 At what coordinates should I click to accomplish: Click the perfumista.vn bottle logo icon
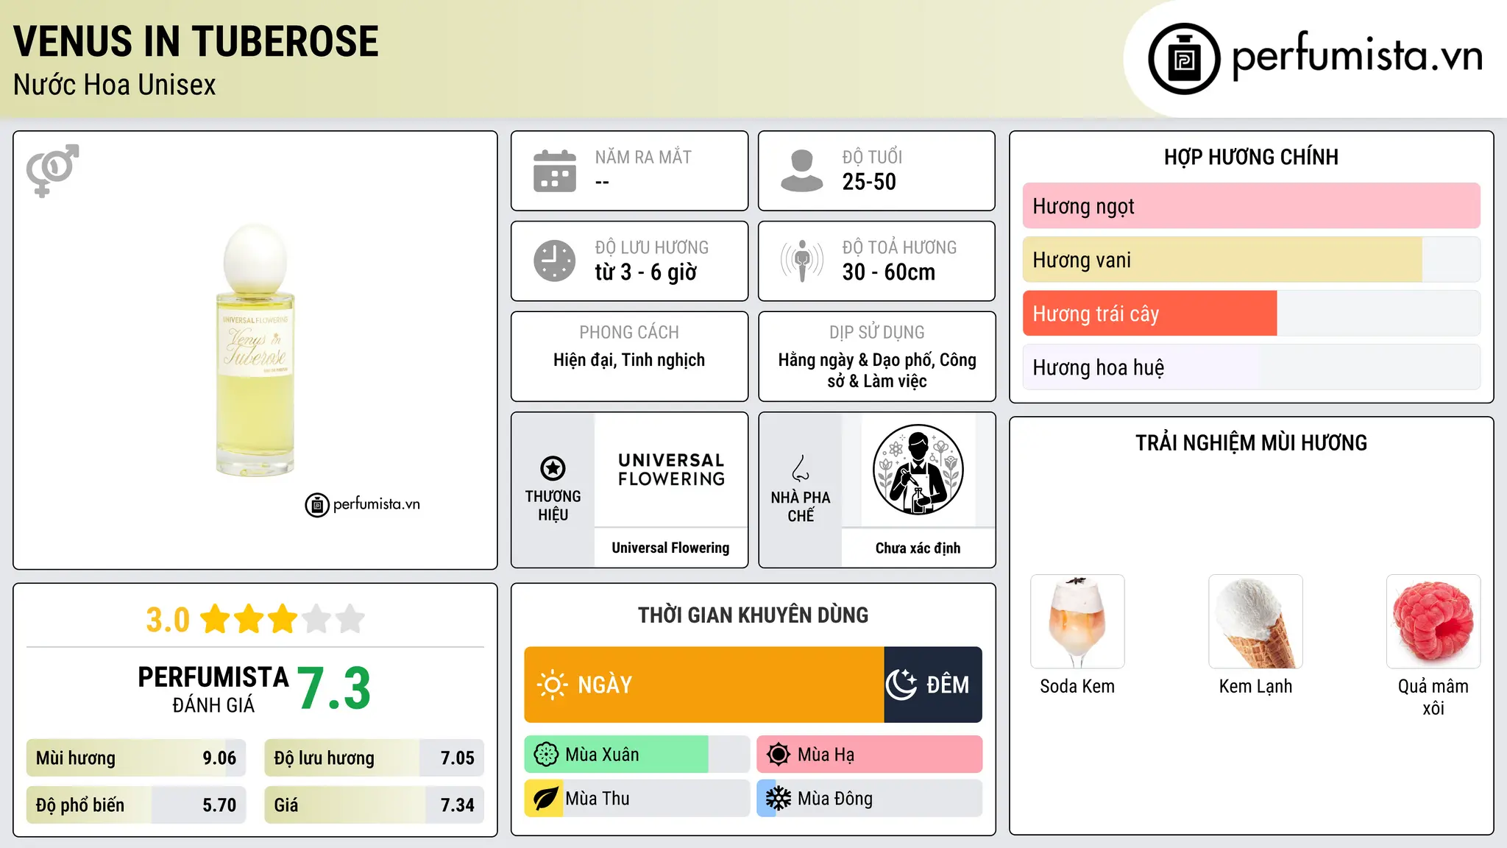(1184, 59)
